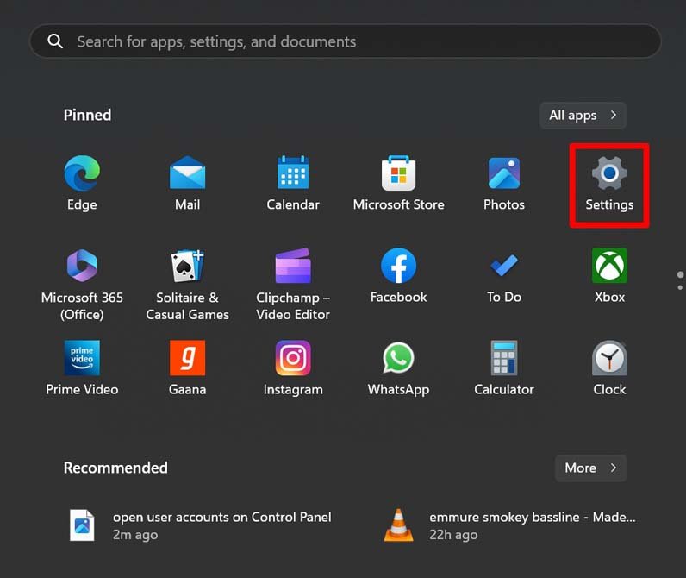
Task: Show More recommended items
Action: pyautogui.click(x=590, y=468)
